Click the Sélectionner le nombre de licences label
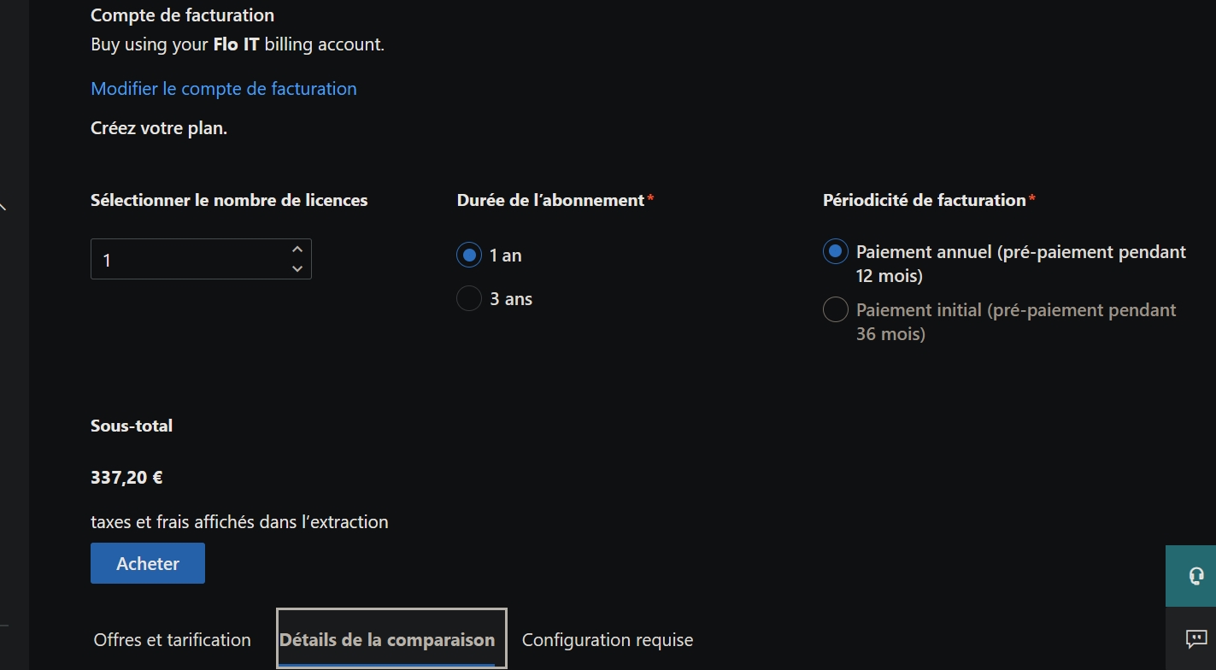Screen dimensions: 1216x670 click(229, 200)
